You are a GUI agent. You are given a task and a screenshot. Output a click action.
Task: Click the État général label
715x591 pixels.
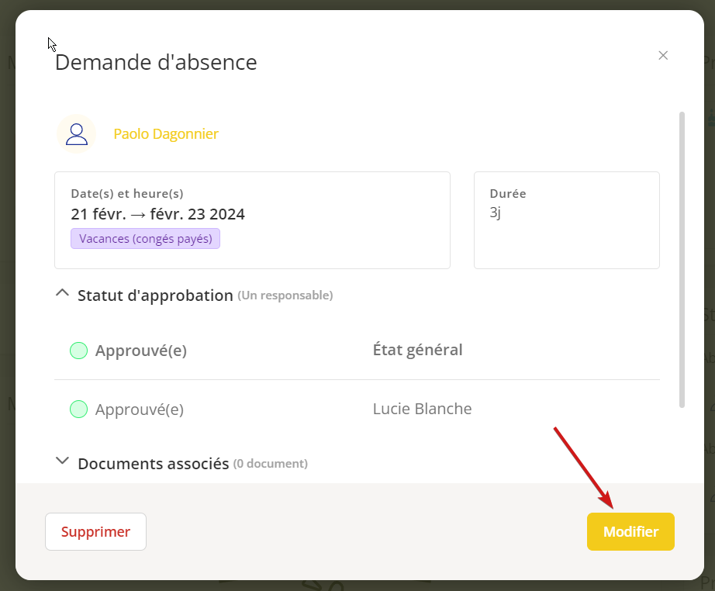[x=417, y=350]
